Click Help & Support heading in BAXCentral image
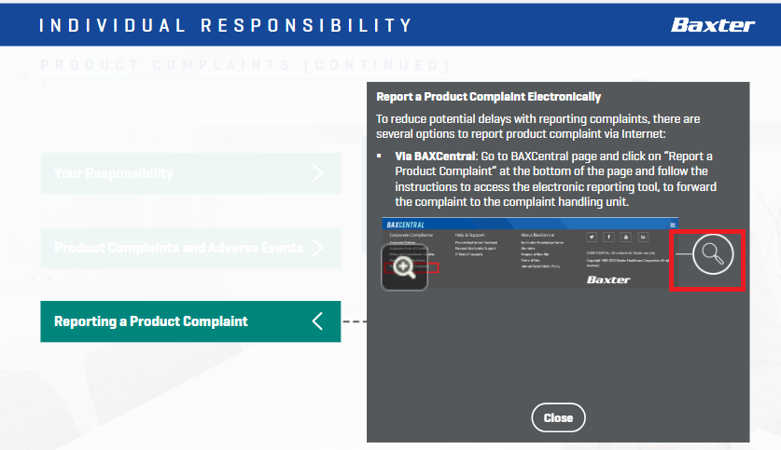 pyautogui.click(x=469, y=235)
